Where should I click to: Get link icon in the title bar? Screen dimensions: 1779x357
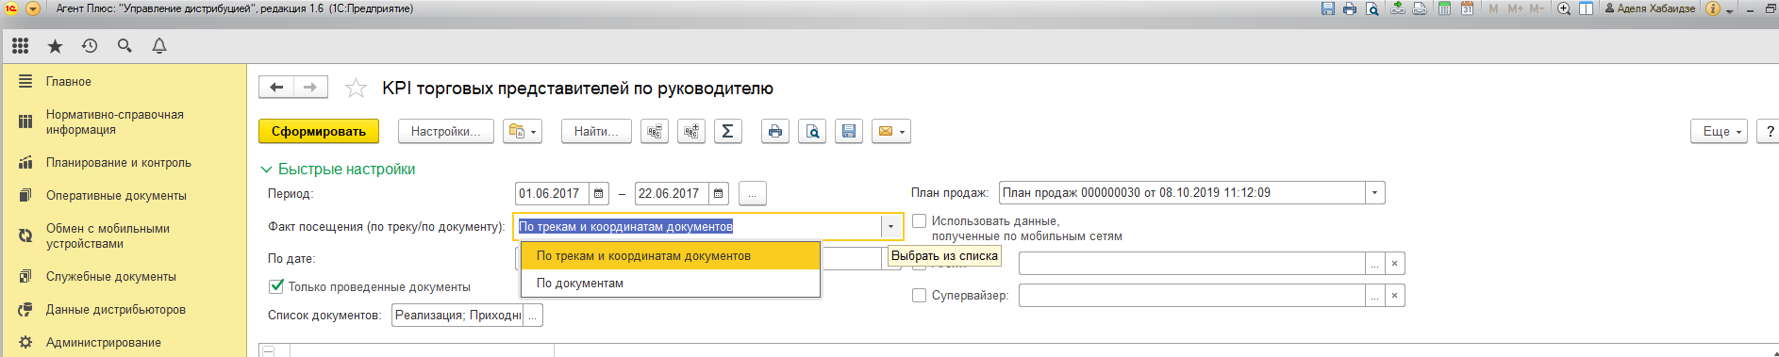tap(1397, 8)
